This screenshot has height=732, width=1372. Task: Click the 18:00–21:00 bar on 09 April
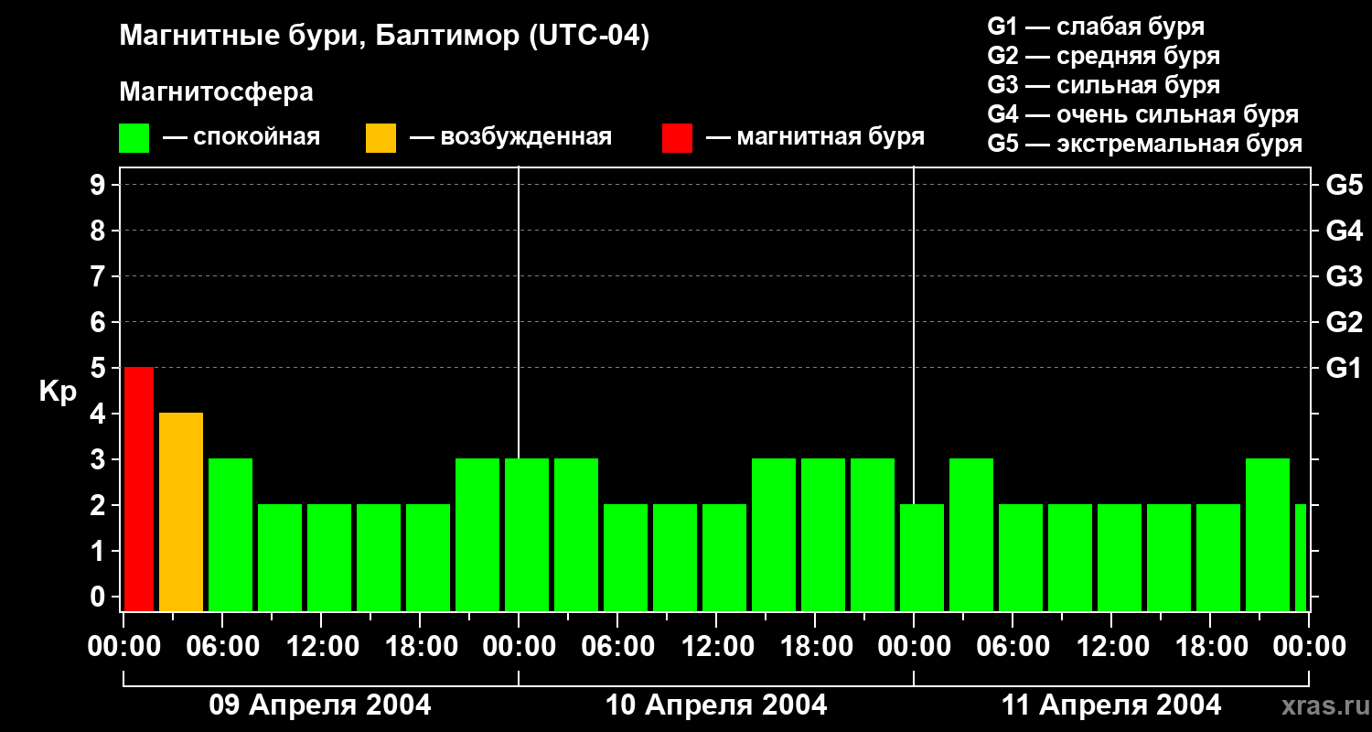428,557
